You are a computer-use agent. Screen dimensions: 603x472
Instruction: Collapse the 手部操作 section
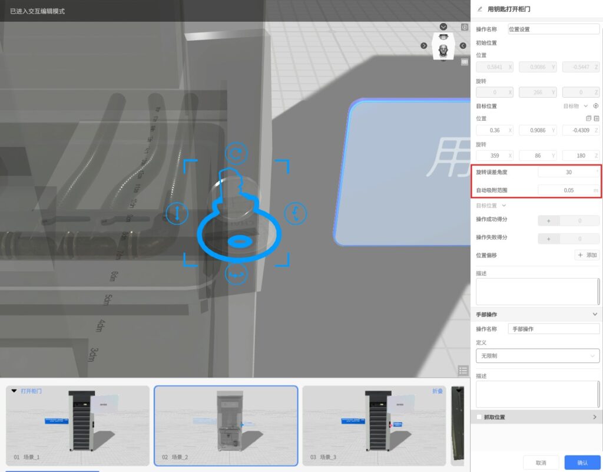(x=595, y=315)
